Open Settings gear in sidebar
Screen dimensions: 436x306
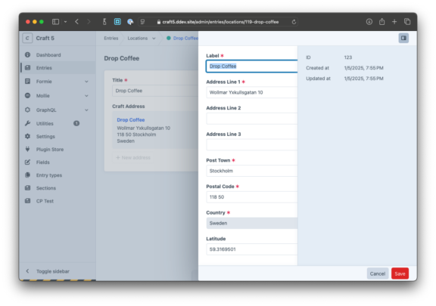pos(27,136)
